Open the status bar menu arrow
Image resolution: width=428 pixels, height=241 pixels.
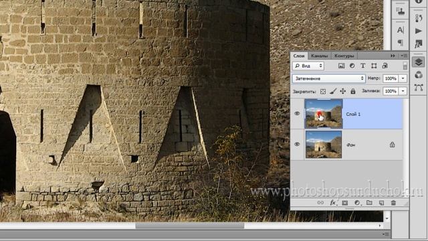386,234
